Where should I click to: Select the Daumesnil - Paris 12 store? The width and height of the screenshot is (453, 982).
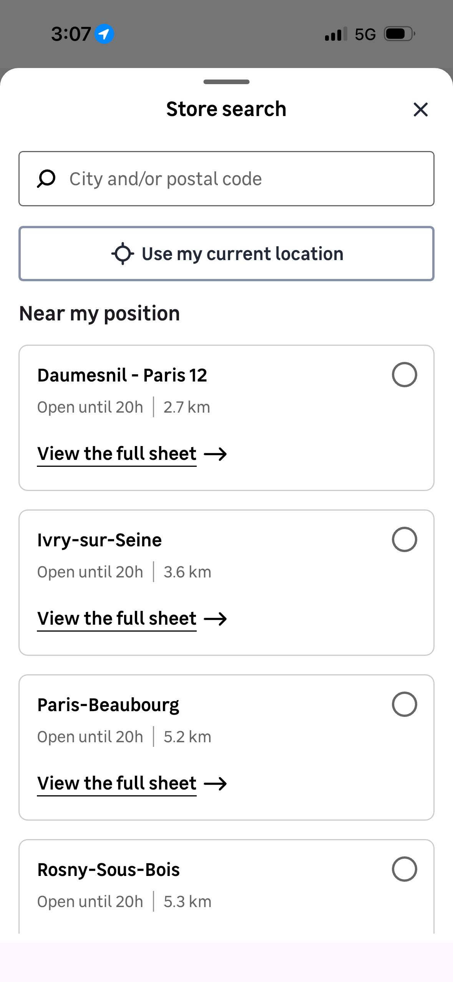tap(404, 375)
